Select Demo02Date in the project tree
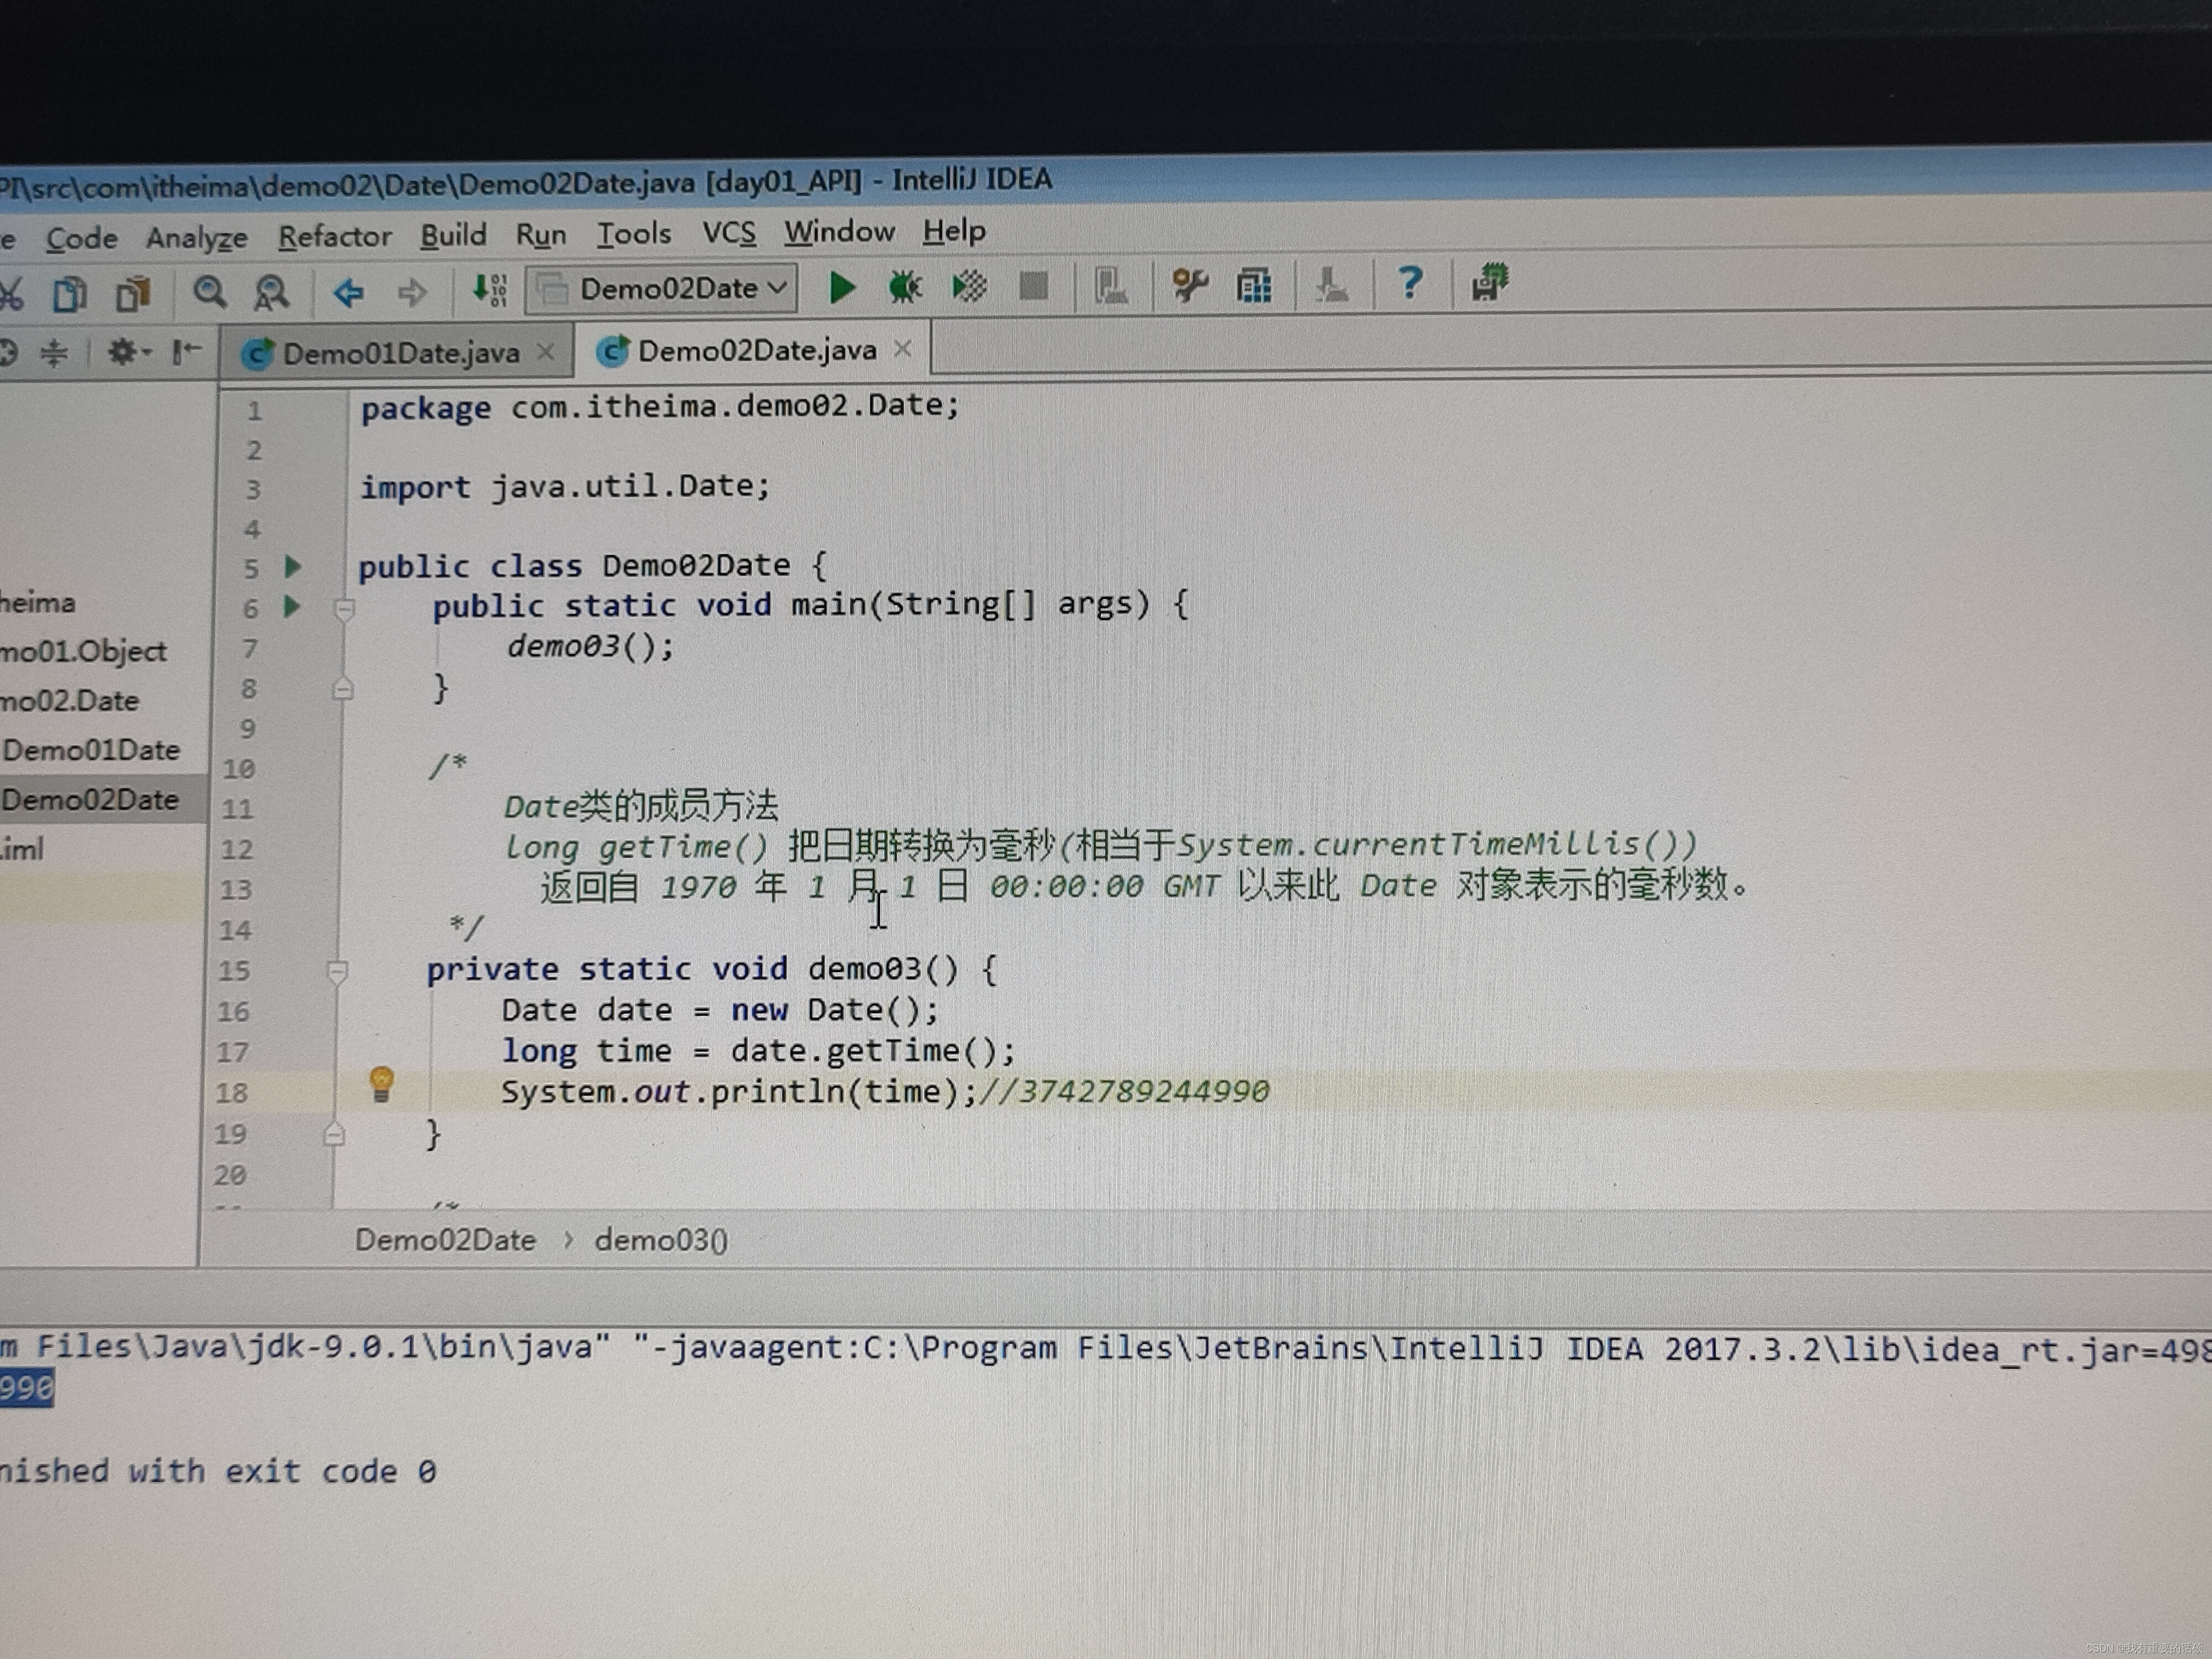Viewport: 2212px width, 1659px height. 90,799
